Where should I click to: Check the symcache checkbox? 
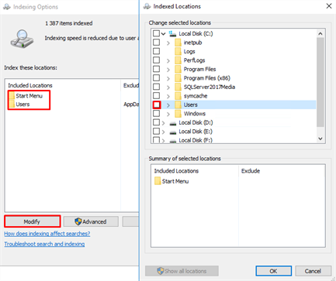156,95
